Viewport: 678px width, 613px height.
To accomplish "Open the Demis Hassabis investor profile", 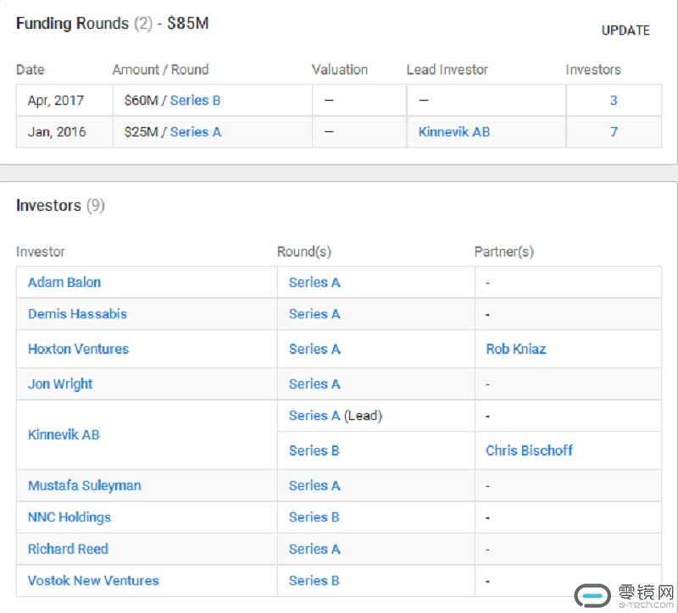I will click(x=77, y=314).
